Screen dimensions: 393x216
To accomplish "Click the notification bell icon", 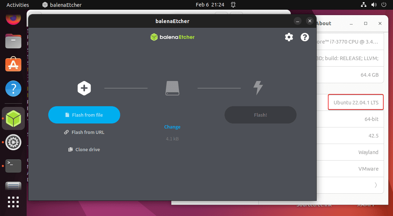I will click(x=233, y=5).
